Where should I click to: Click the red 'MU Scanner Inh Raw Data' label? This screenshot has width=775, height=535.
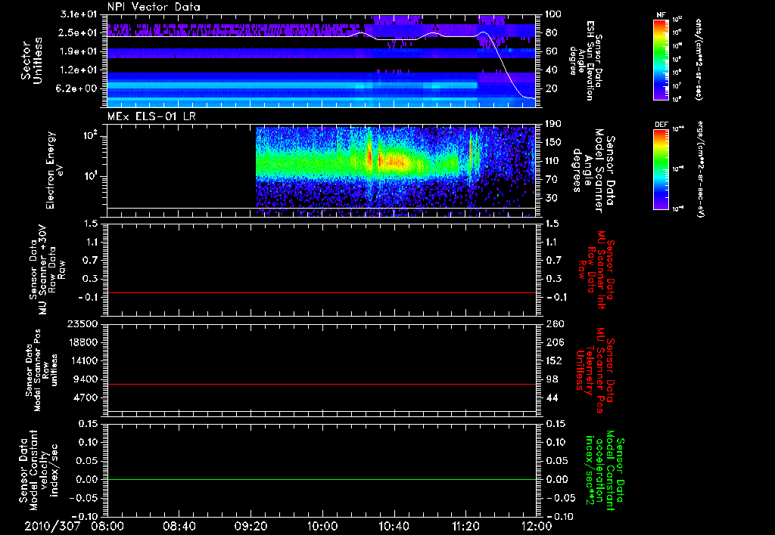(x=596, y=270)
